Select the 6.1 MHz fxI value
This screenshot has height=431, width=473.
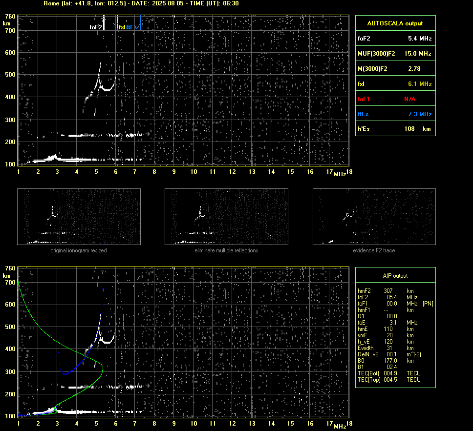pyautogui.click(x=420, y=84)
